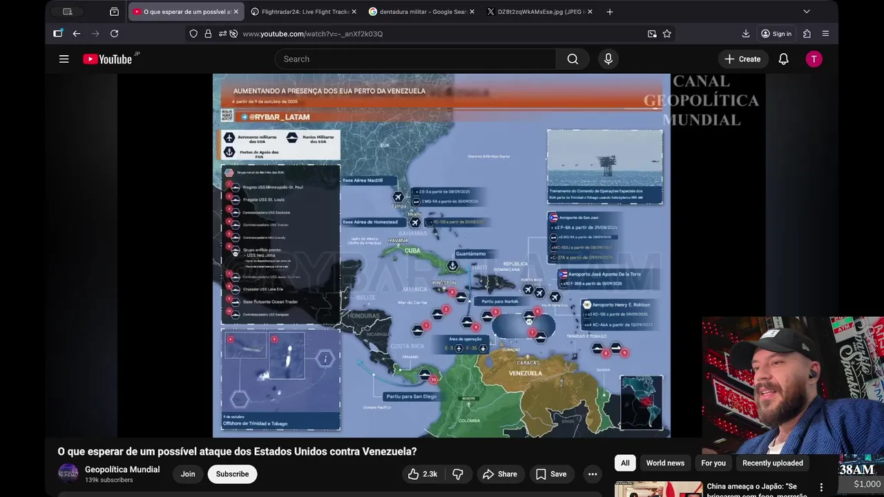Open browser extensions puzzle icon
This screenshot has width=884, height=497.
click(x=807, y=34)
